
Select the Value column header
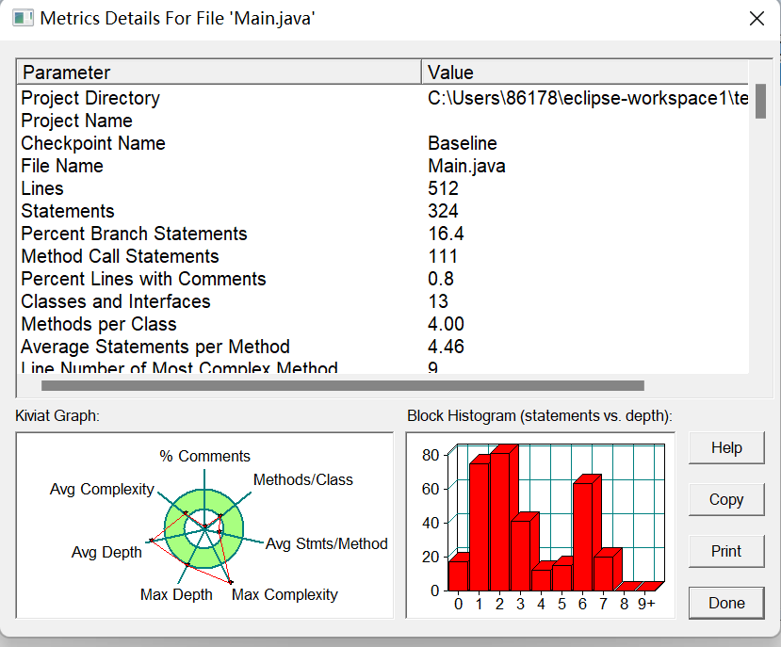pyautogui.click(x=585, y=73)
